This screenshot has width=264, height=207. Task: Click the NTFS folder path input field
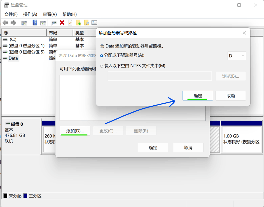160,76
